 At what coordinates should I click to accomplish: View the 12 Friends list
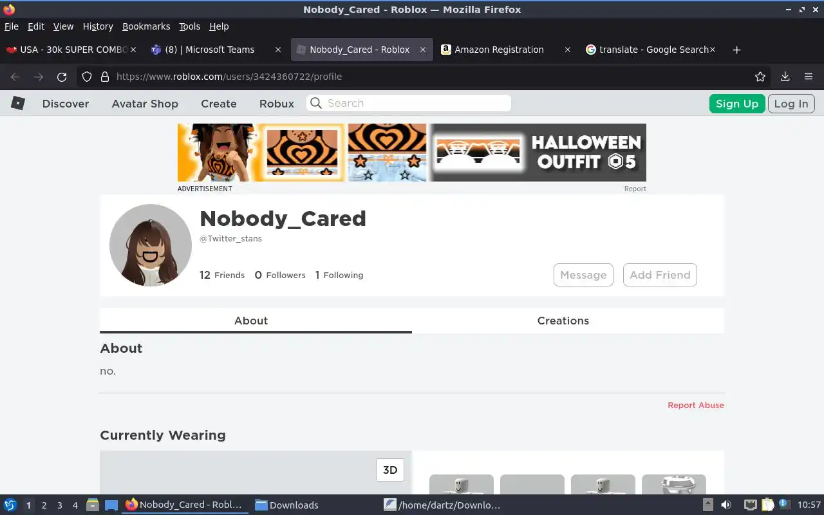(222, 275)
